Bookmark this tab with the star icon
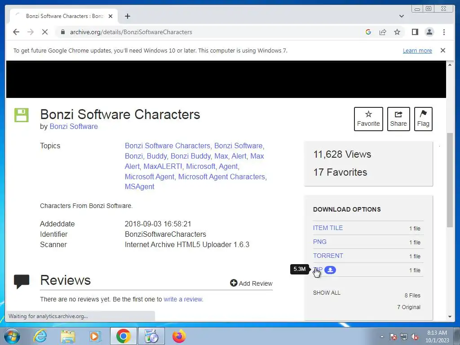The width and height of the screenshot is (460, 345). pos(397,32)
